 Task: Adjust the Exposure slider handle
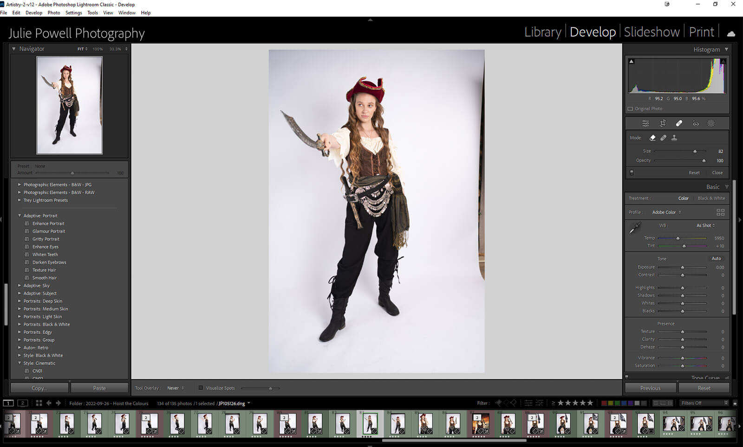(682, 268)
